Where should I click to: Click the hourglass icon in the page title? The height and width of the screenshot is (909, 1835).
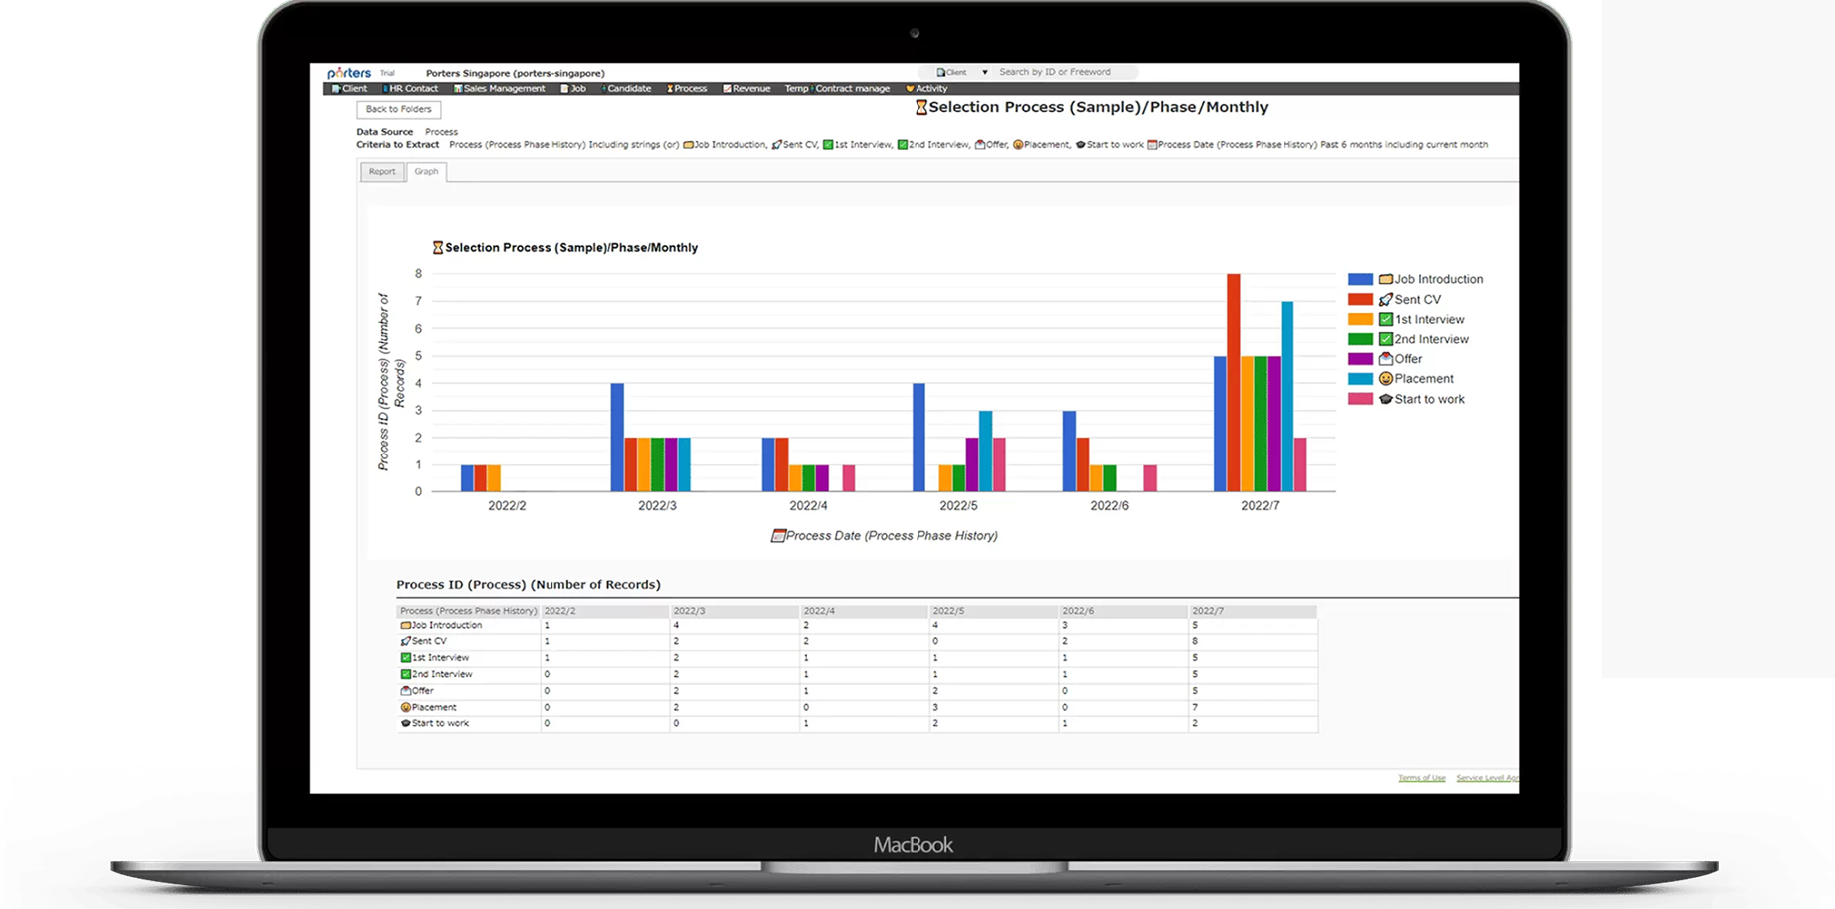[920, 107]
